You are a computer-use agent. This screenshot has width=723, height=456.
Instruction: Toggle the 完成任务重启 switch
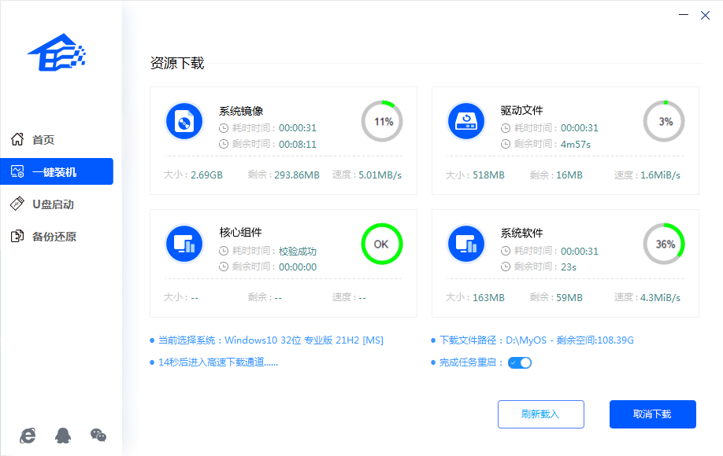pos(520,362)
